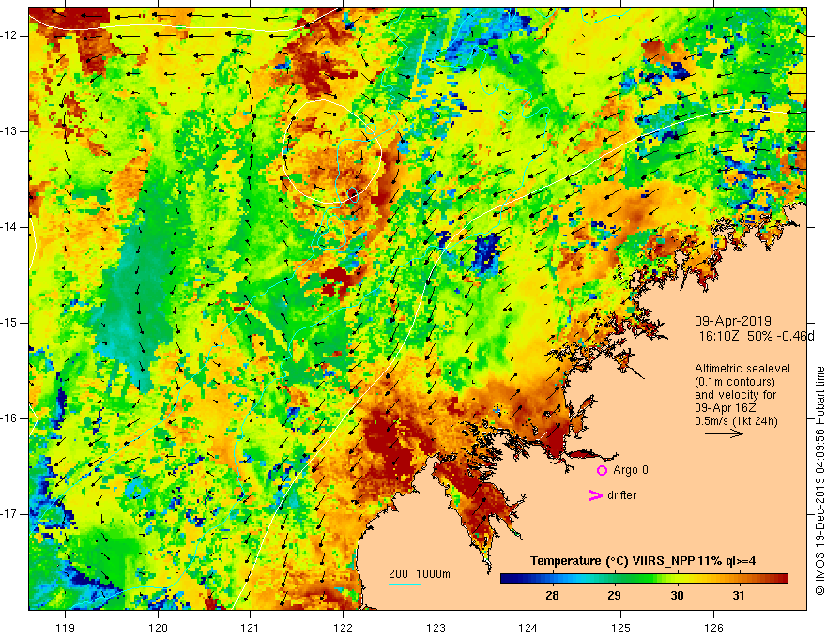The image size is (826, 638).
Task: Click the 28 label under color bar
Action: point(552,596)
